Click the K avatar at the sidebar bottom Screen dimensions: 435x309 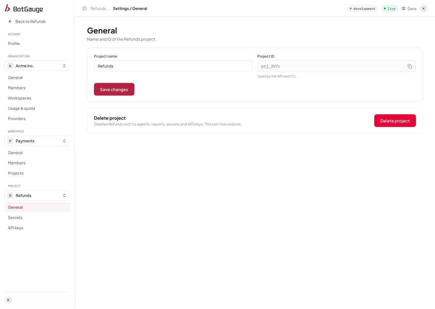coord(8,300)
